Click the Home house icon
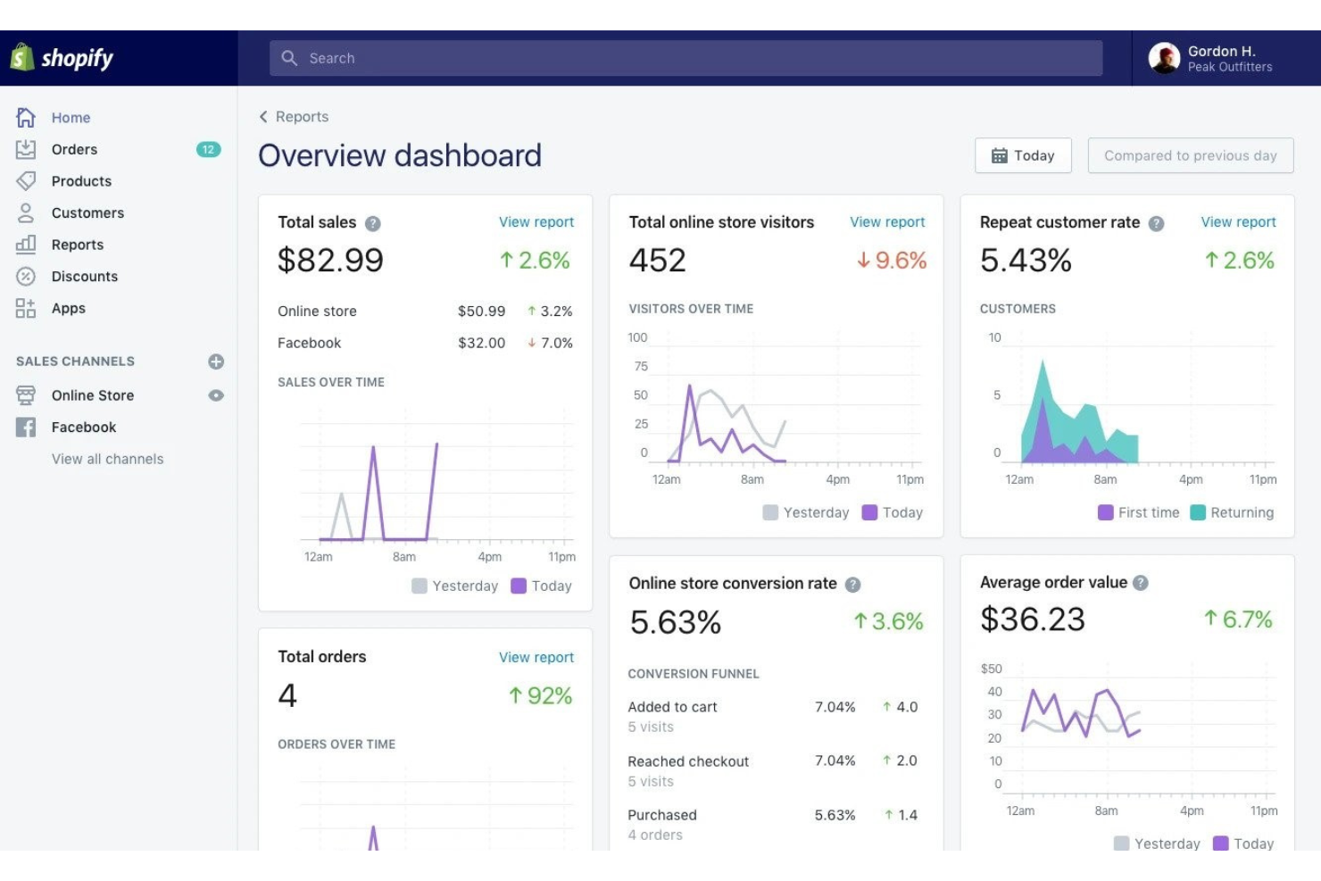This screenshot has width=1321, height=881. click(x=26, y=117)
